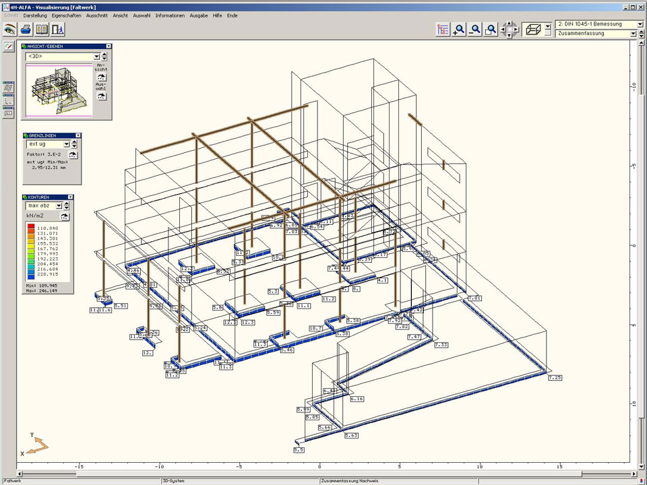Open the tree list settings icon
This screenshot has height=485, width=647.
point(443,29)
